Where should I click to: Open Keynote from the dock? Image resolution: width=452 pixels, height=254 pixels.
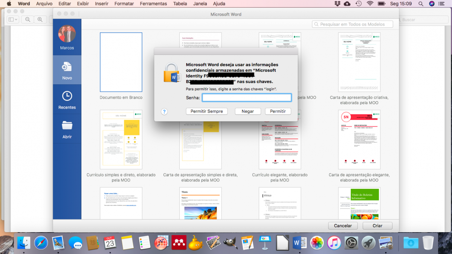click(x=265, y=243)
